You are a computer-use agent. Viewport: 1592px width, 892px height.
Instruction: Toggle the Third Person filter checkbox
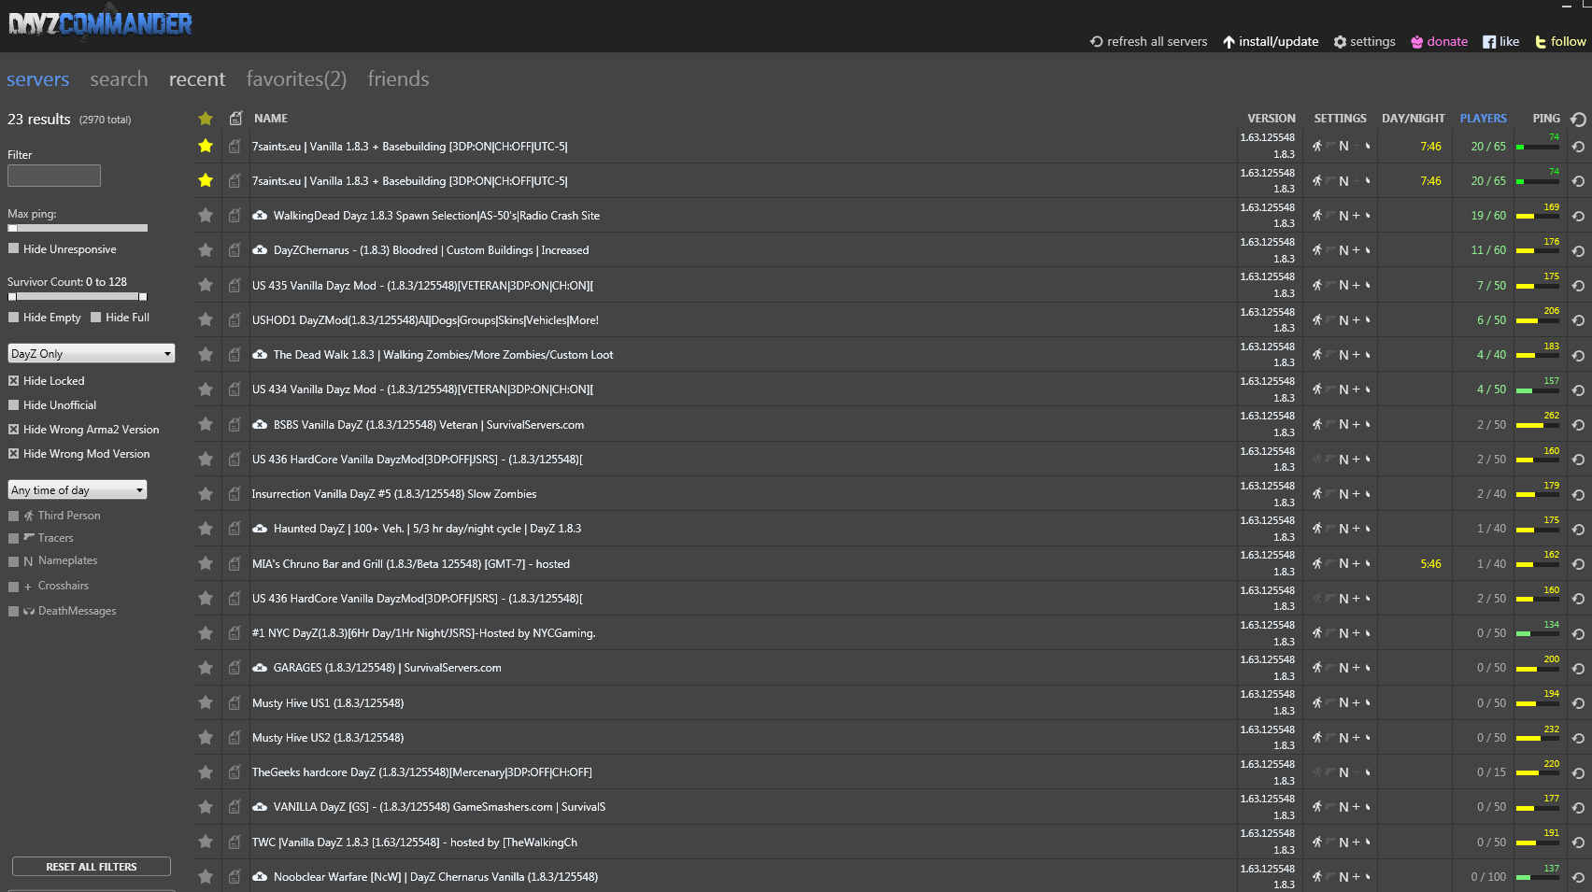pos(13,516)
